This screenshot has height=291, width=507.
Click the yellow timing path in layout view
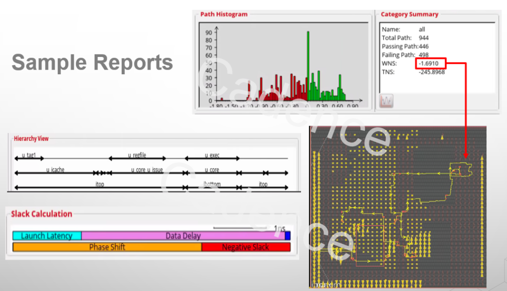(422, 174)
